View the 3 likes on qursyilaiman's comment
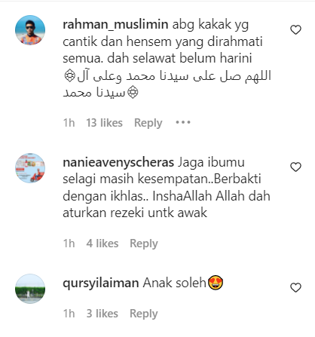Image resolution: width=315 pixels, height=337 pixels. pos(102,314)
